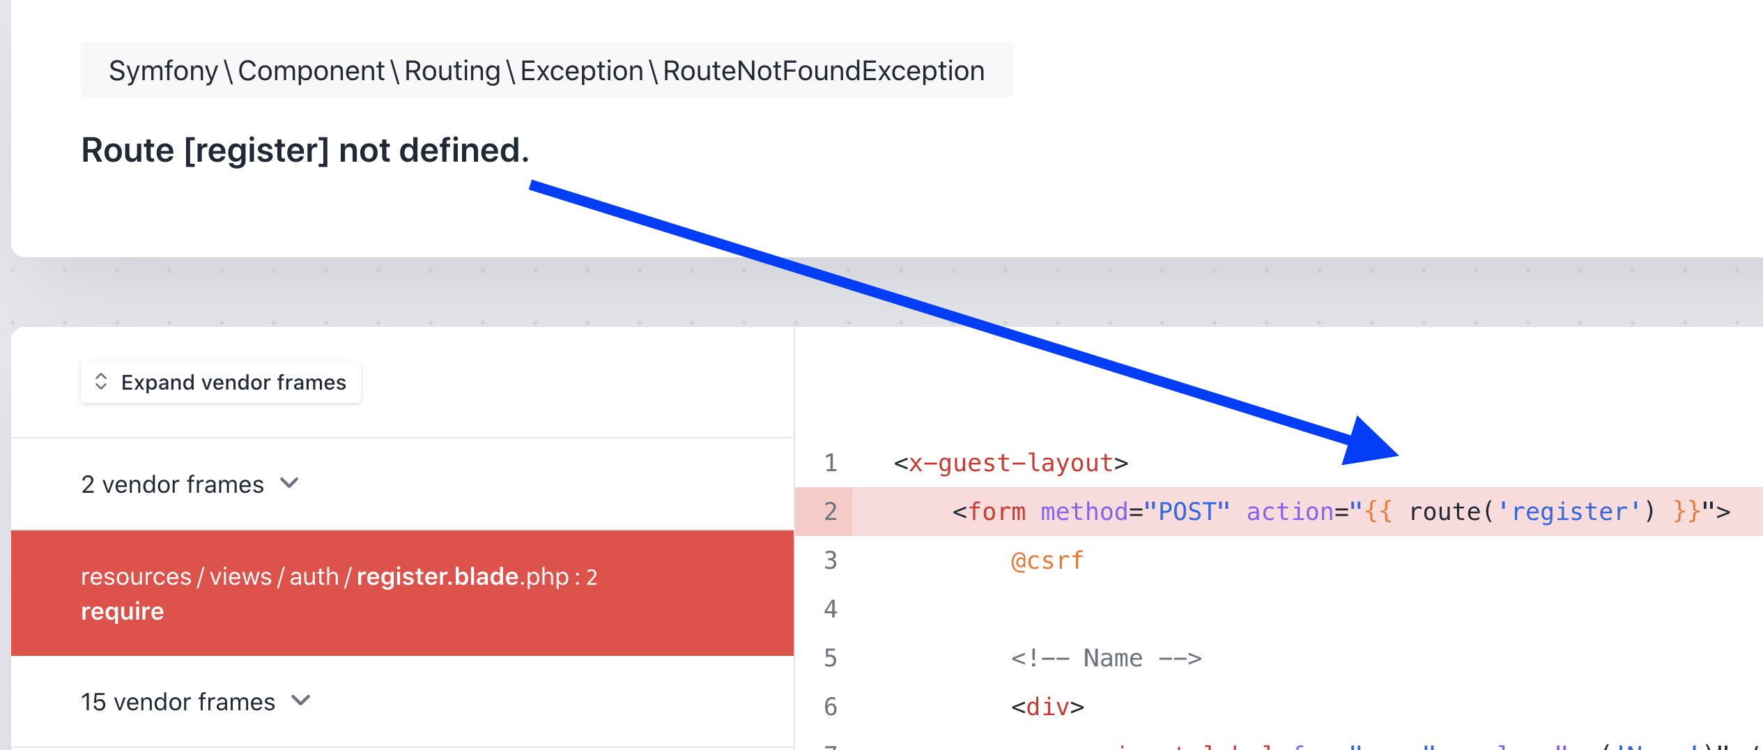This screenshot has width=1763, height=750.
Task: Click the method="POST" attribute on line 2
Action: click(1135, 512)
